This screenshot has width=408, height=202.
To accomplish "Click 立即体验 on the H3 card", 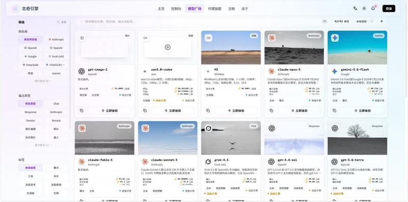I will pyautogui.click(x=236, y=110).
